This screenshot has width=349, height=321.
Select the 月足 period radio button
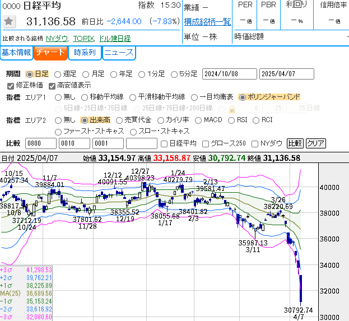(86, 74)
